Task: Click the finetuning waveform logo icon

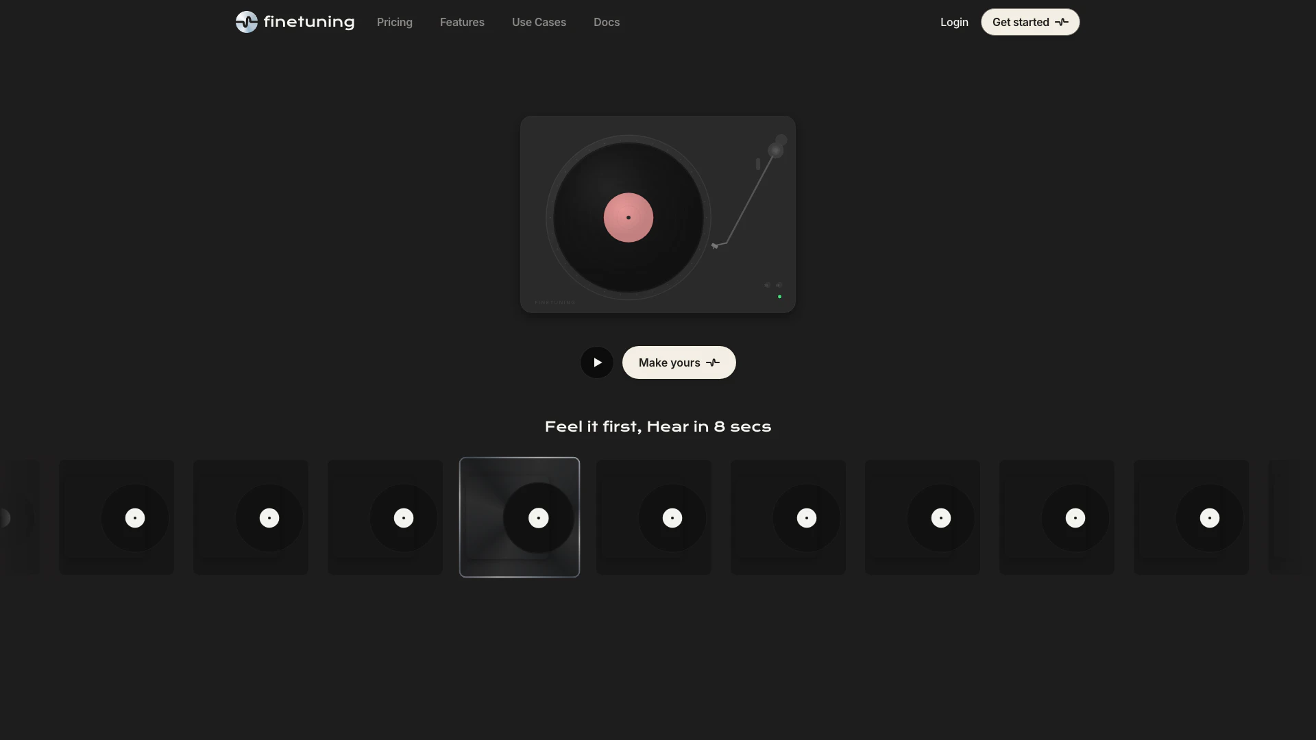Action: click(246, 22)
